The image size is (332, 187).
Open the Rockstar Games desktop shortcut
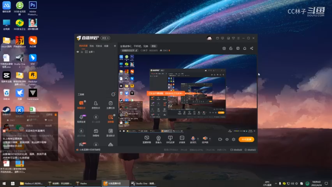[33, 78]
